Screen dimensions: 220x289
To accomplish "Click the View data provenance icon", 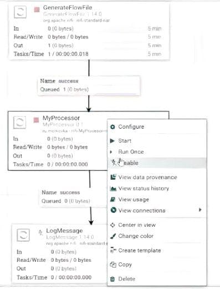I will pyautogui.click(x=113, y=177).
